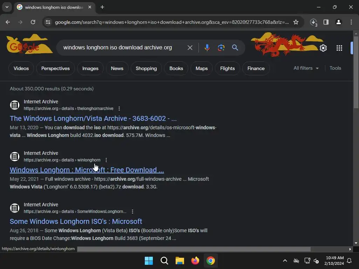
Task: Open the Chrome profile icon
Action: [339, 22]
